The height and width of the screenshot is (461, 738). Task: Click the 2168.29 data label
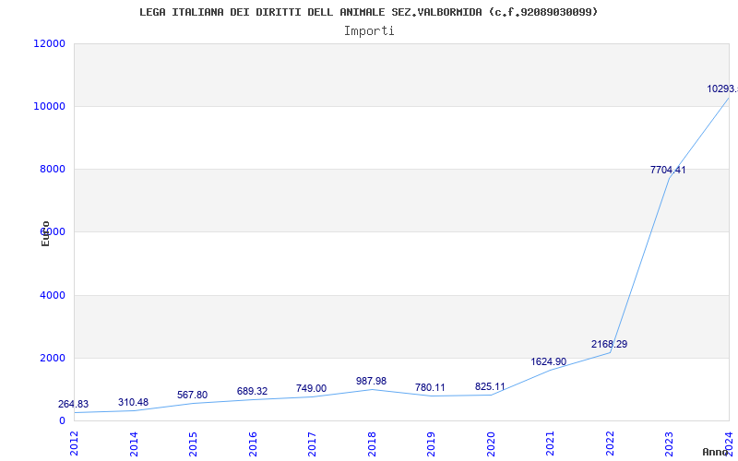pyautogui.click(x=610, y=344)
